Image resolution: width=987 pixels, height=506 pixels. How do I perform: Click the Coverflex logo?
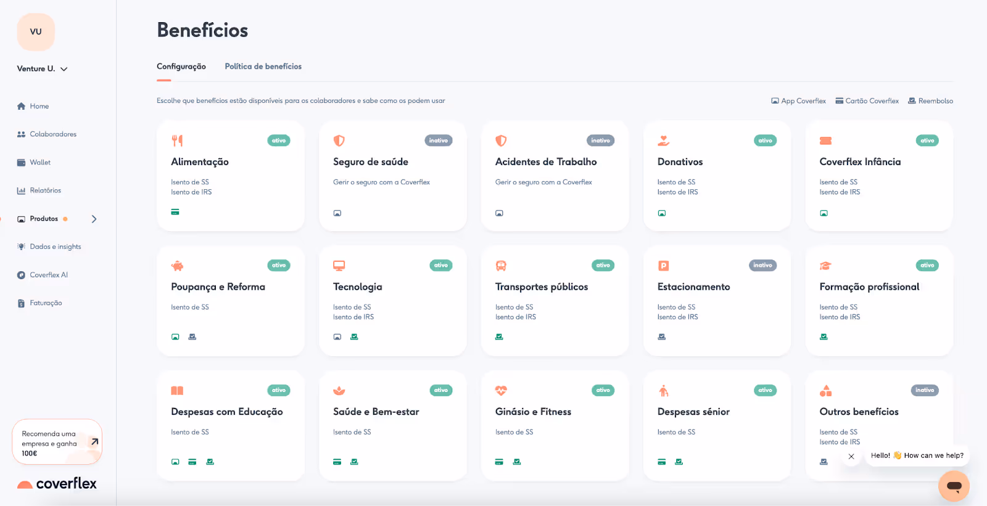(57, 484)
